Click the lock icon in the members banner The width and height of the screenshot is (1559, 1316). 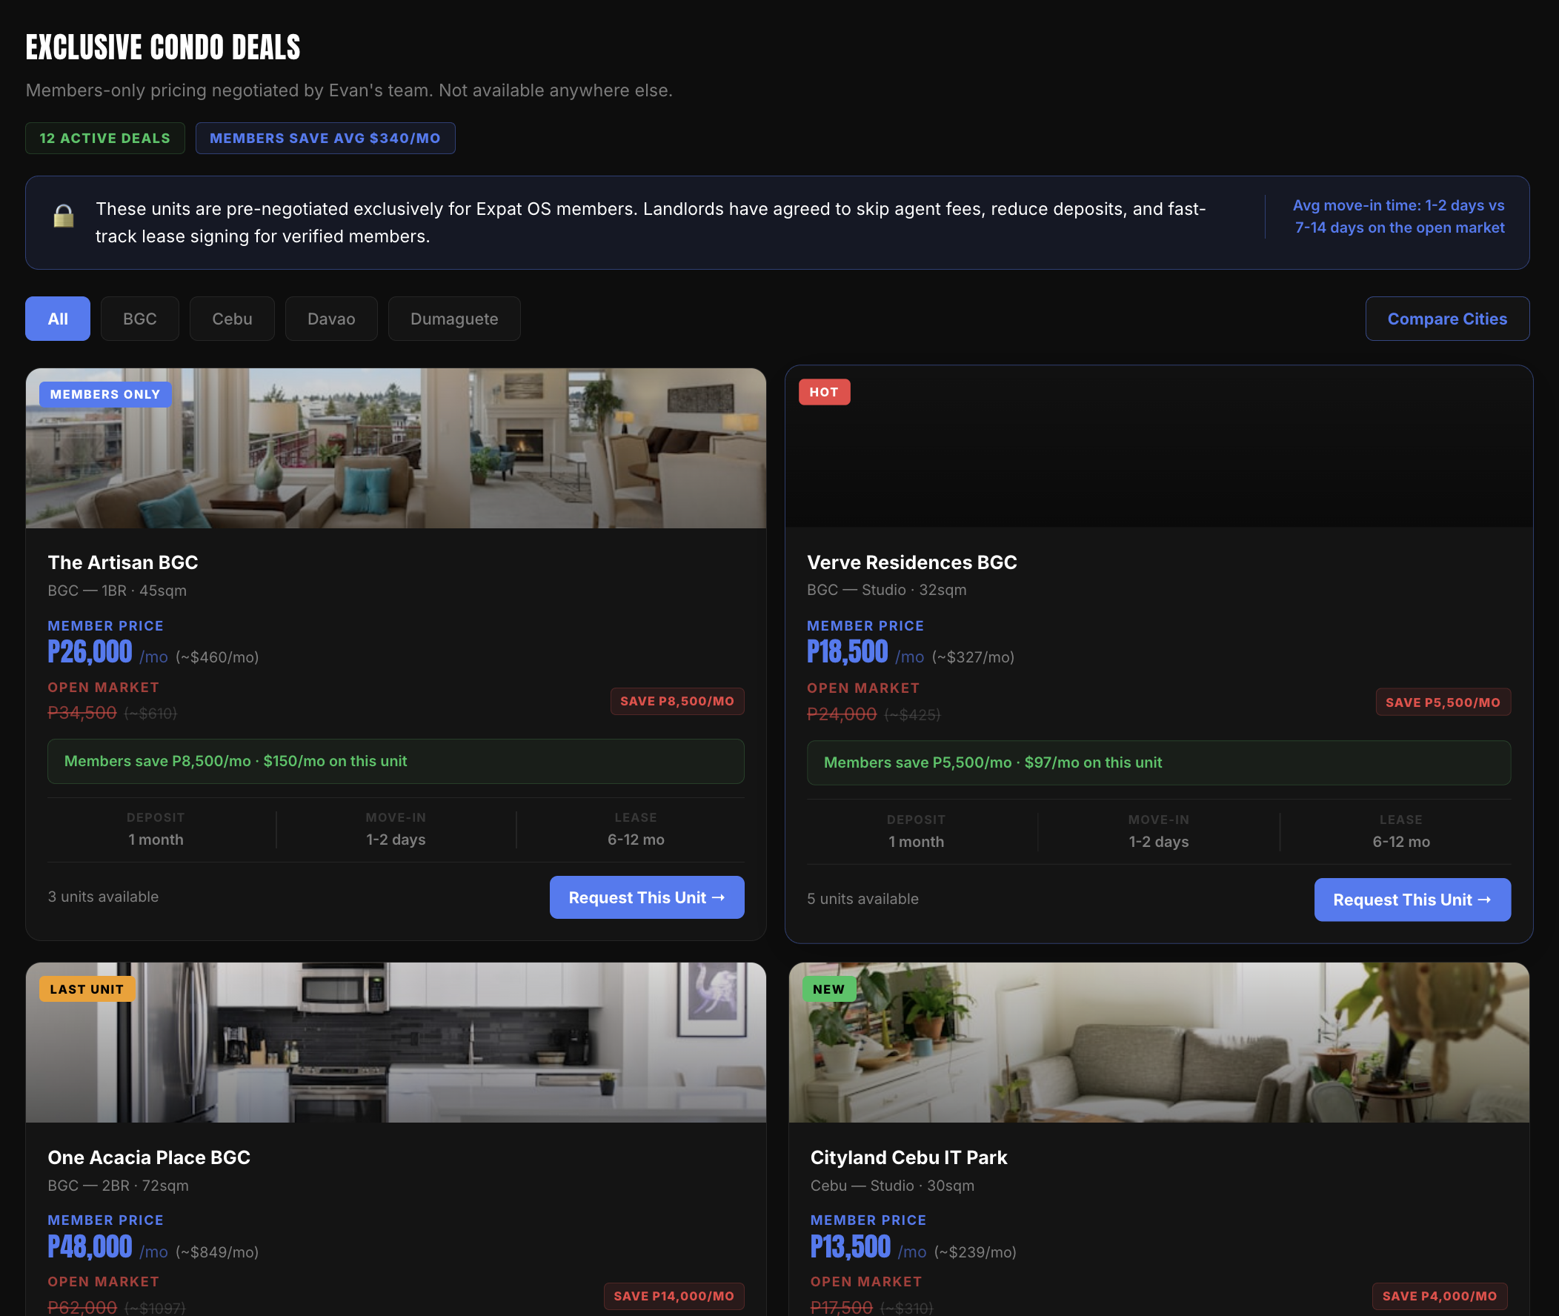point(64,217)
